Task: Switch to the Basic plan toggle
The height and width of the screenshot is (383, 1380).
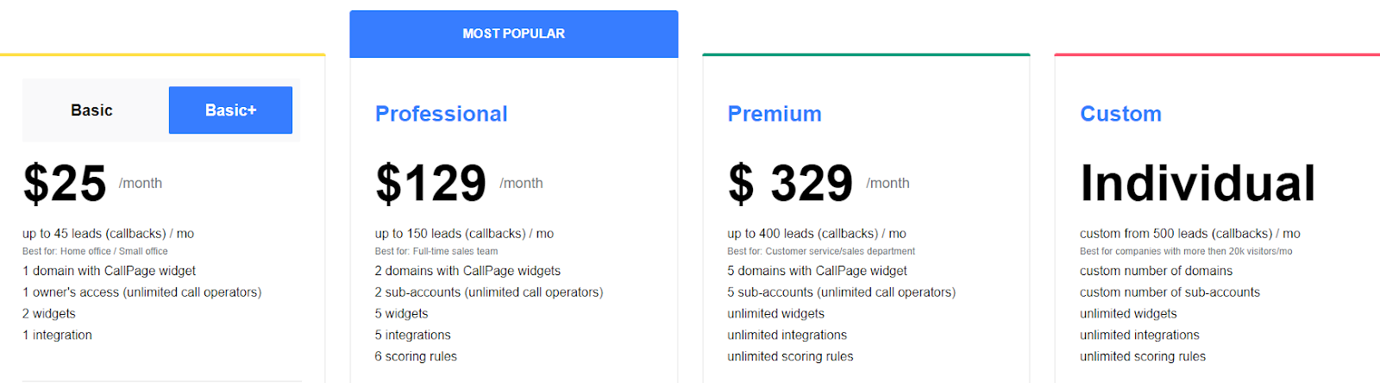Action: click(92, 110)
